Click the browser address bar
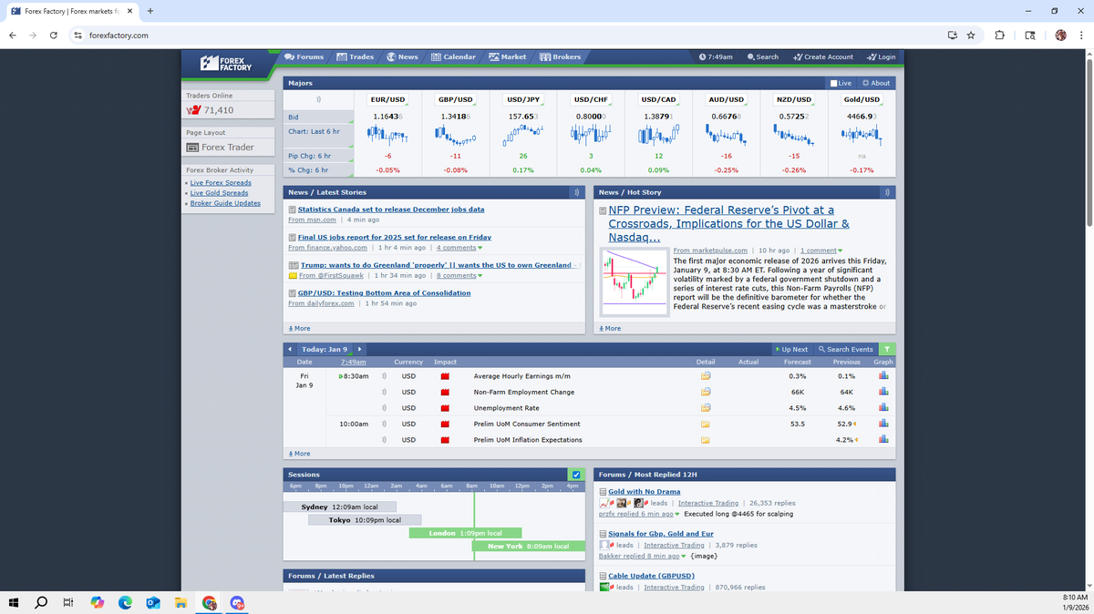The width and height of the screenshot is (1094, 614). click(x=511, y=36)
